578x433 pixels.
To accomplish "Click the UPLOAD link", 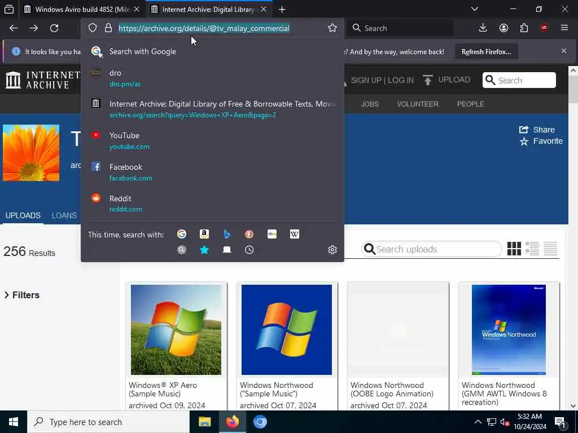I will click(446, 80).
